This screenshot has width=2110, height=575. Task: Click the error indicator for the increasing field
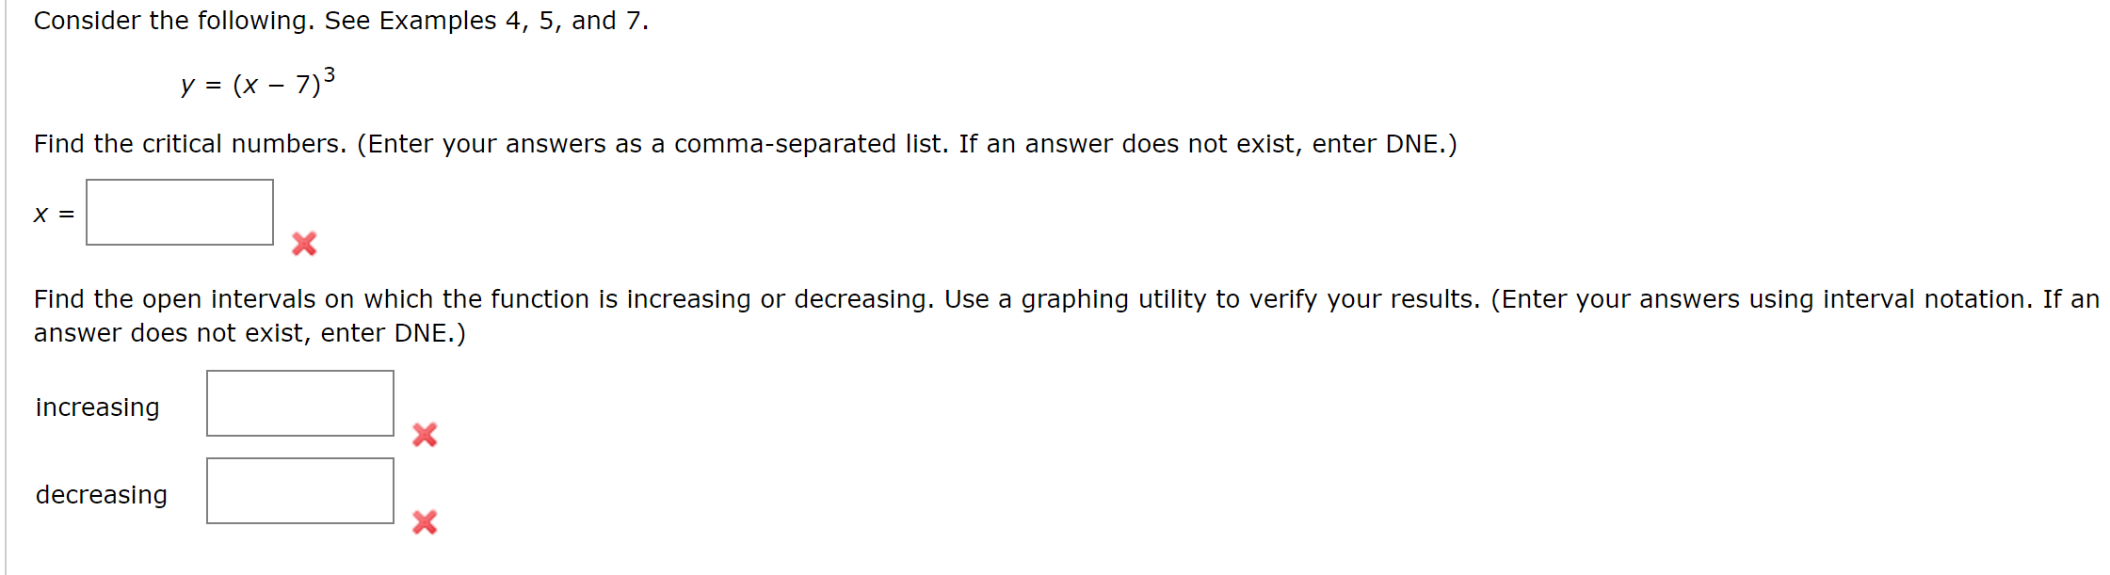click(x=425, y=435)
